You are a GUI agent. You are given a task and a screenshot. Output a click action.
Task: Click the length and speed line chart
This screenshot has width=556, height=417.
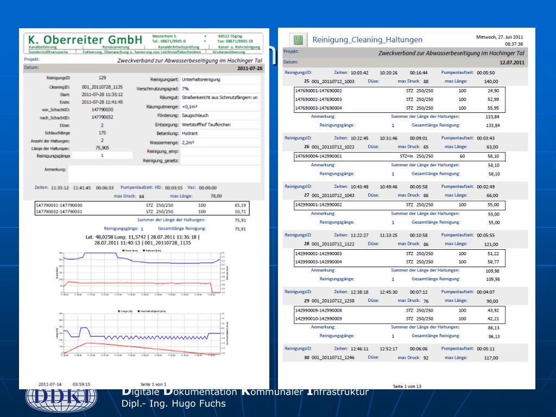[143, 333]
